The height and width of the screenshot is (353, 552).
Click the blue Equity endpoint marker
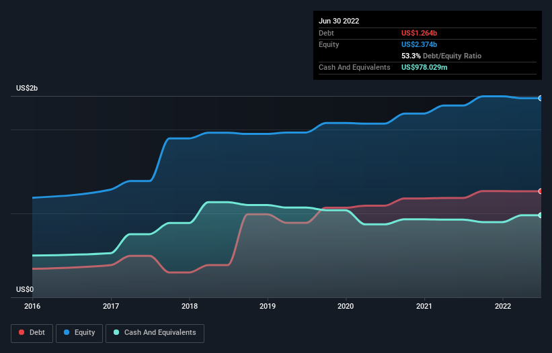pos(541,99)
